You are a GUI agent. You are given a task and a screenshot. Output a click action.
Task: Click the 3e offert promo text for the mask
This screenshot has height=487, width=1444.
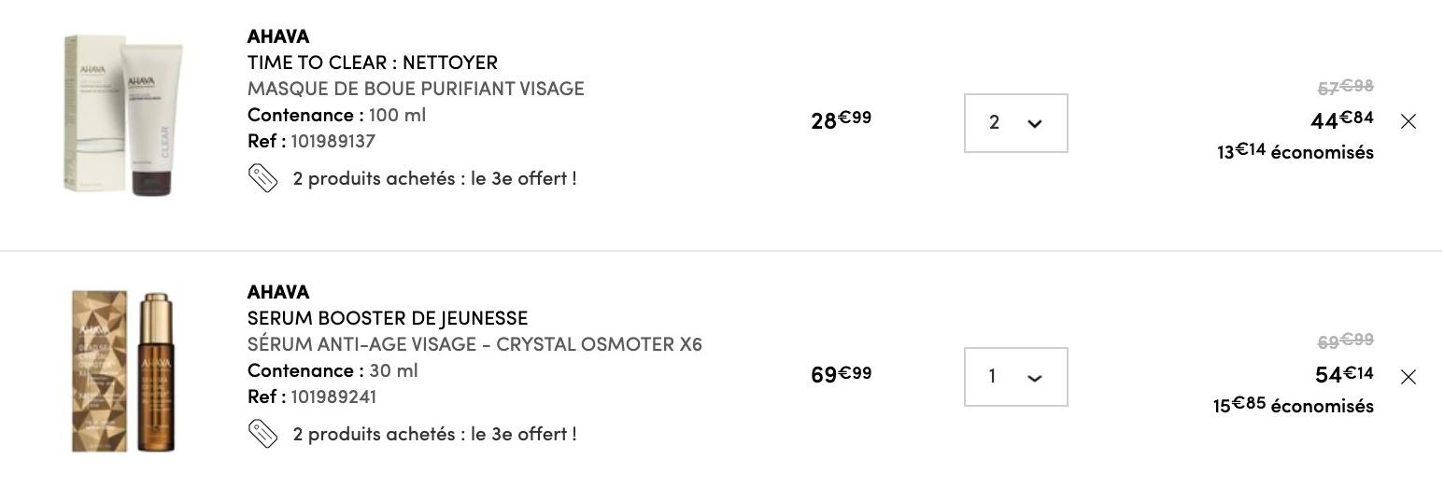click(434, 178)
